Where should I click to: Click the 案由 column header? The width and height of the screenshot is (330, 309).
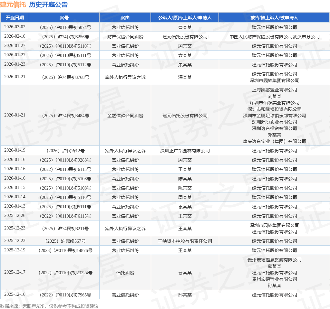[x=125, y=18]
